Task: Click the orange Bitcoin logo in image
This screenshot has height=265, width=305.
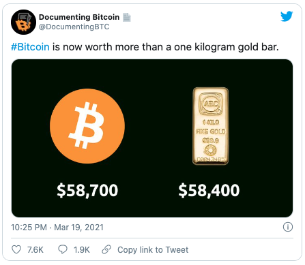Action: point(87,126)
